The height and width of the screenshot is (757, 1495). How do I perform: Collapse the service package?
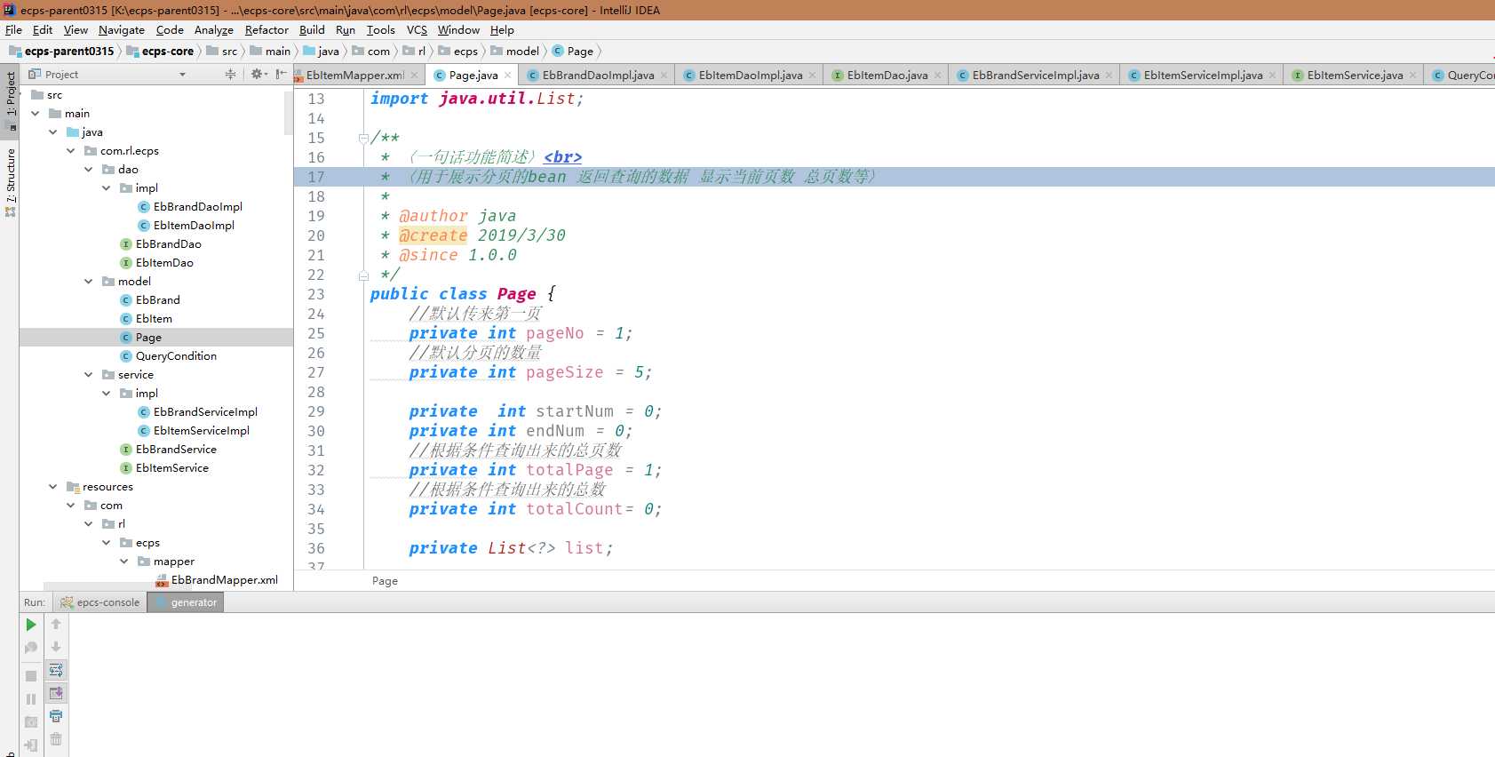pos(89,375)
